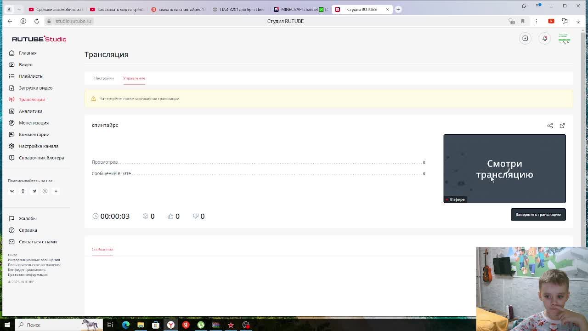Click the add video icon in header
This screenshot has height=331, width=588.
525,39
